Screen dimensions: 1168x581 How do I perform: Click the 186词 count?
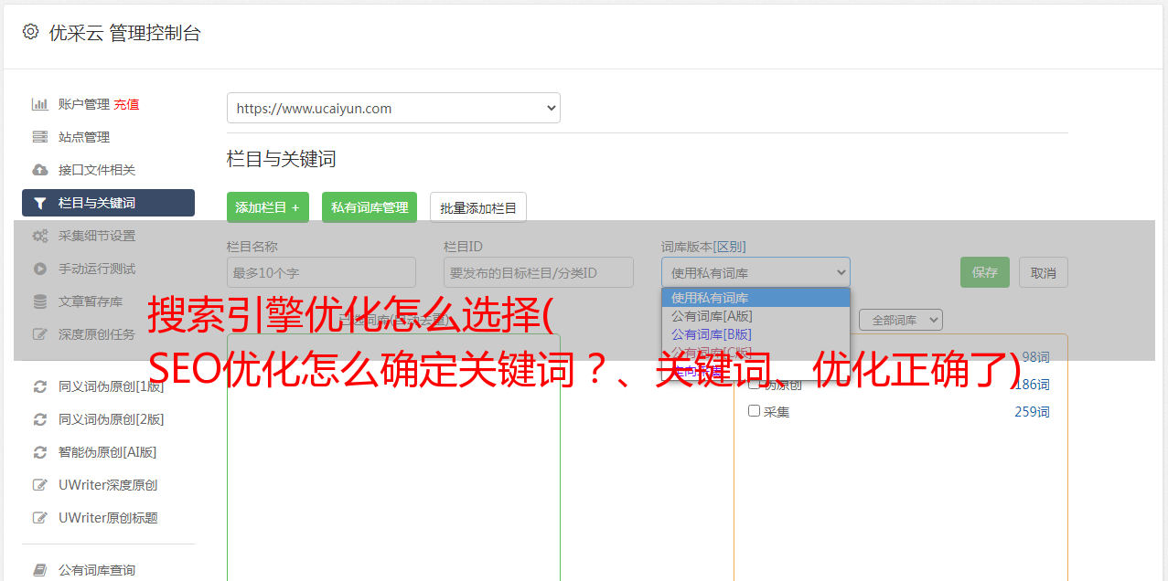pos(1032,385)
